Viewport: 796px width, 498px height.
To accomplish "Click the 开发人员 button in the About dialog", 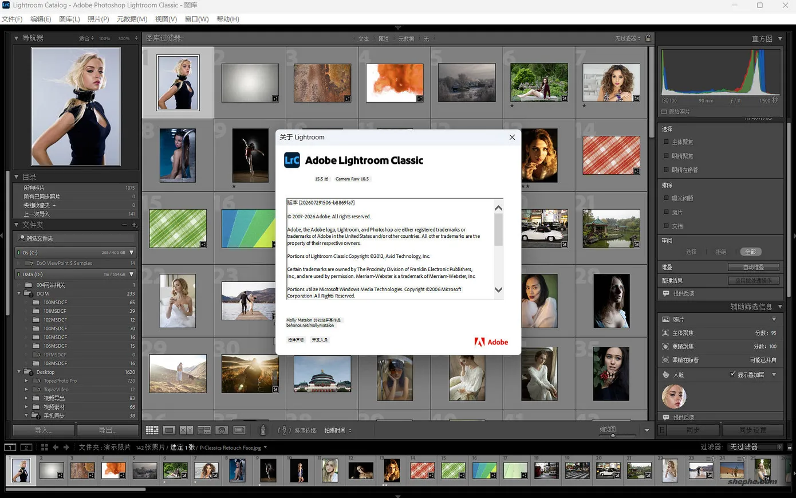I will (320, 340).
